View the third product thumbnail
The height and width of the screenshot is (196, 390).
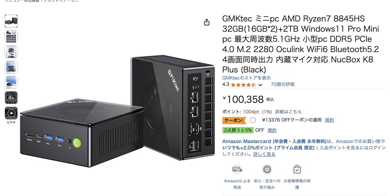click(x=11, y=52)
